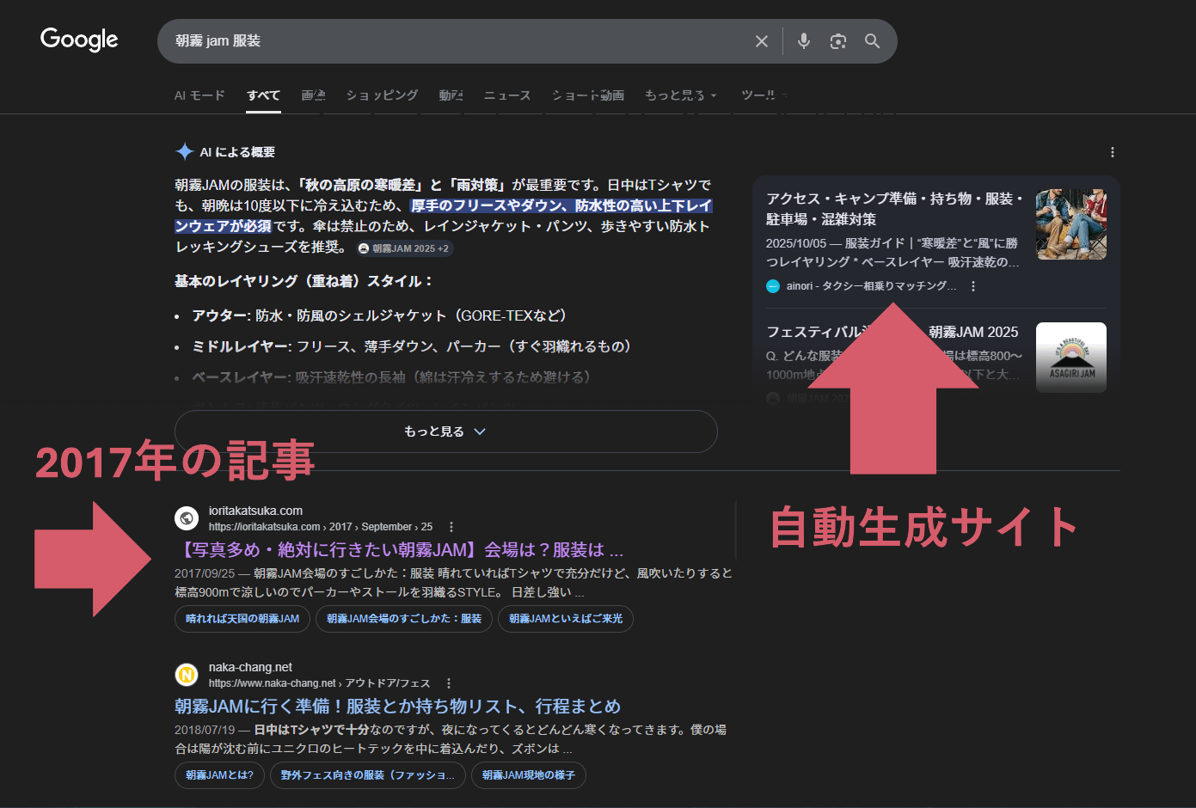Open three-dot menu beside ainori source
Viewport: 1196px width, 808px height.
point(973,286)
